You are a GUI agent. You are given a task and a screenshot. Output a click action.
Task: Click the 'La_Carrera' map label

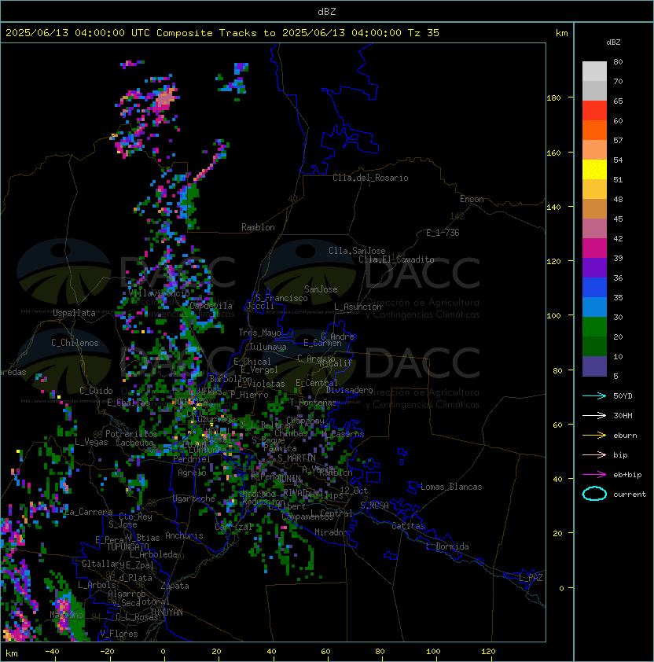[x=89, y=512]
